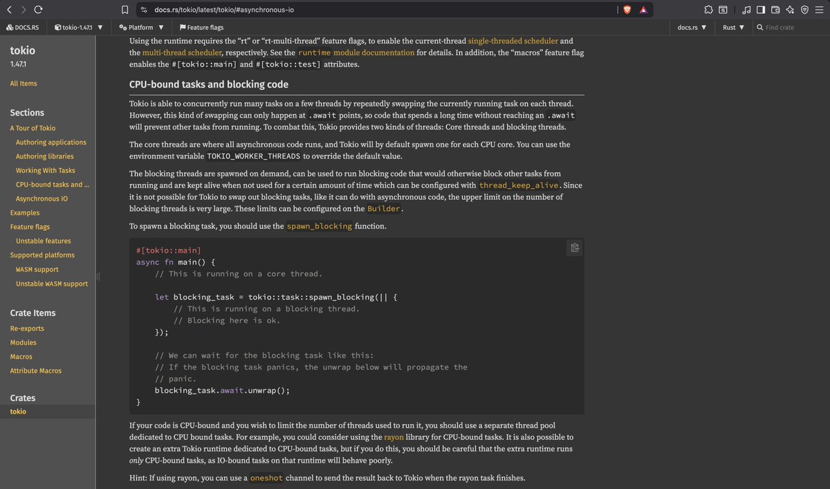The width and height of the screenshot is (830, 489).
Task: Follow the single-threaded scheduler link
Action: point(513,41)
